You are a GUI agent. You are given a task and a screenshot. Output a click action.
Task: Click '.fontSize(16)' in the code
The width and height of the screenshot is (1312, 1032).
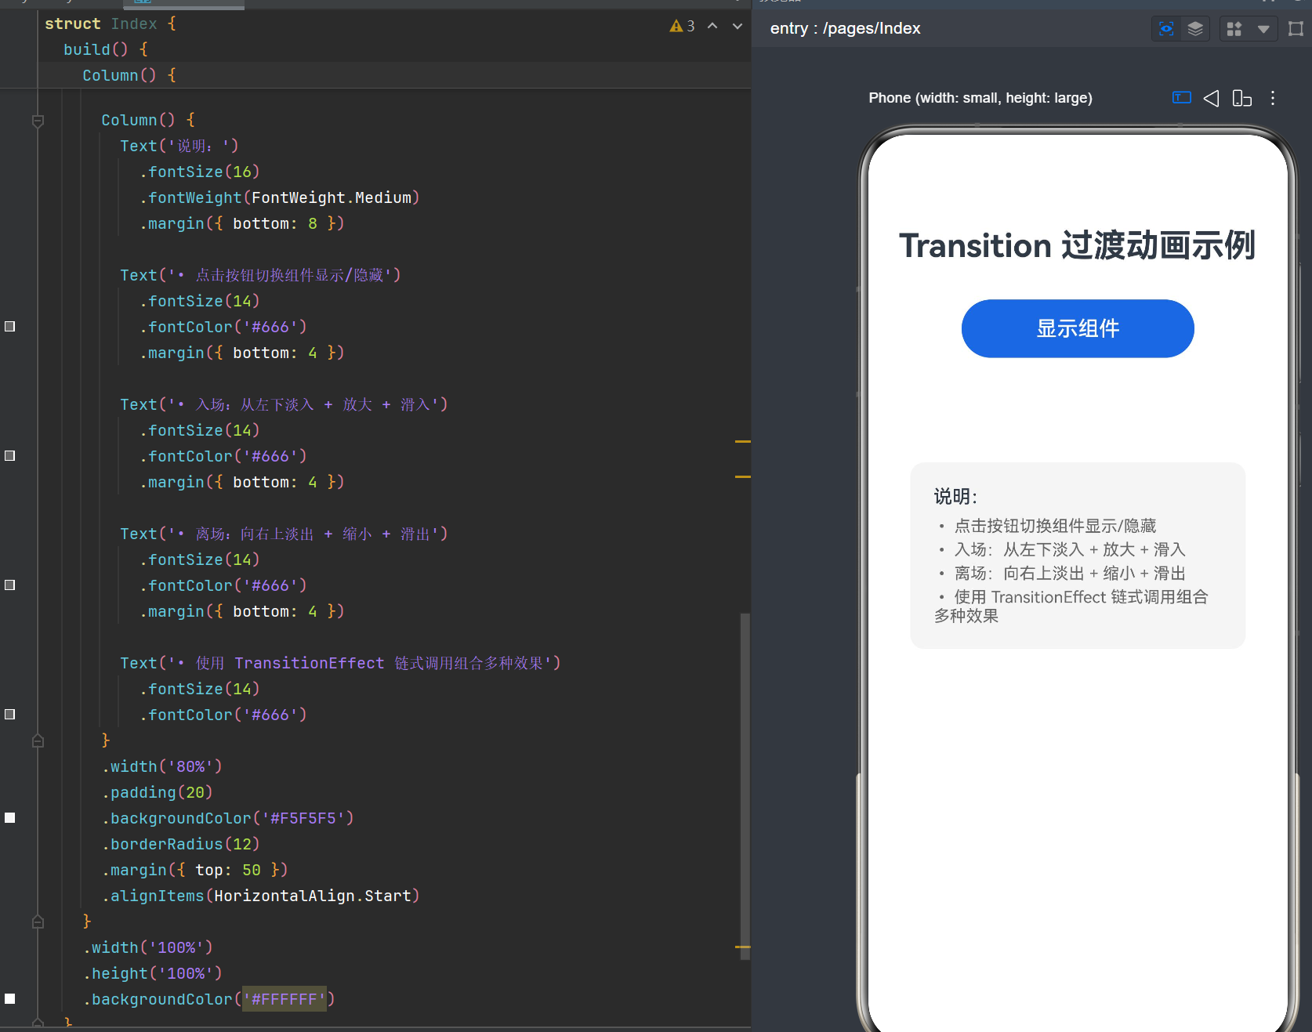coord(199,172)
